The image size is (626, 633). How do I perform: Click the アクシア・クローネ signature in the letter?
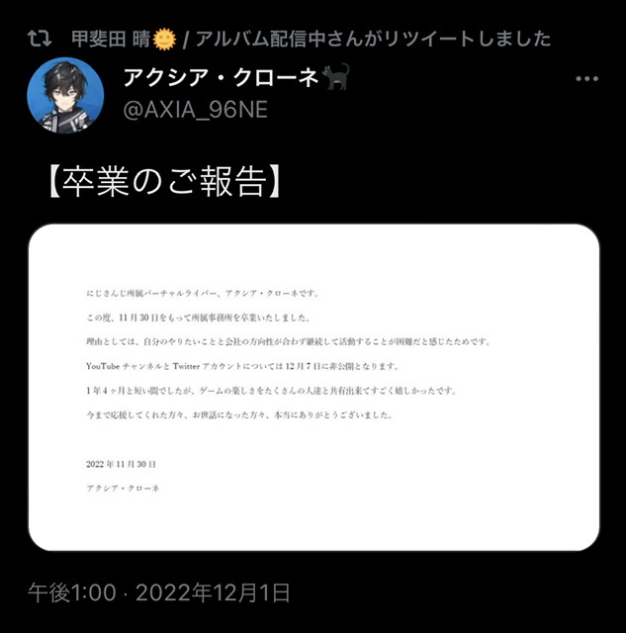[123, 489]
